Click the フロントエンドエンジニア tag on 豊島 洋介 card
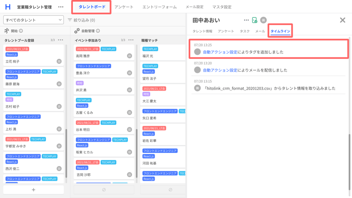This screenshot has width=352, height=198. (94, 66)
